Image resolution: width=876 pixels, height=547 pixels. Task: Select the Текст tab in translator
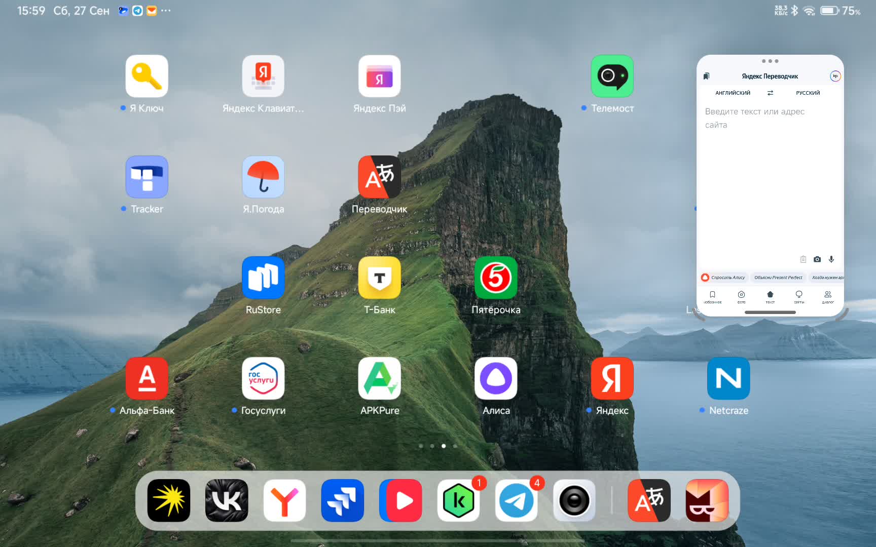770,297
